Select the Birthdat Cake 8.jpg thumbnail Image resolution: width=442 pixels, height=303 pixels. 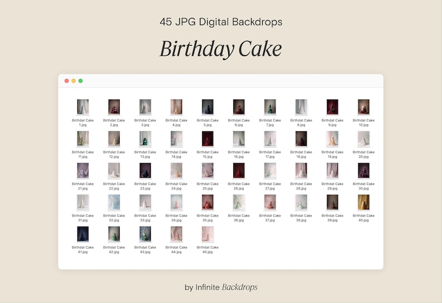[x=301, y=106]
